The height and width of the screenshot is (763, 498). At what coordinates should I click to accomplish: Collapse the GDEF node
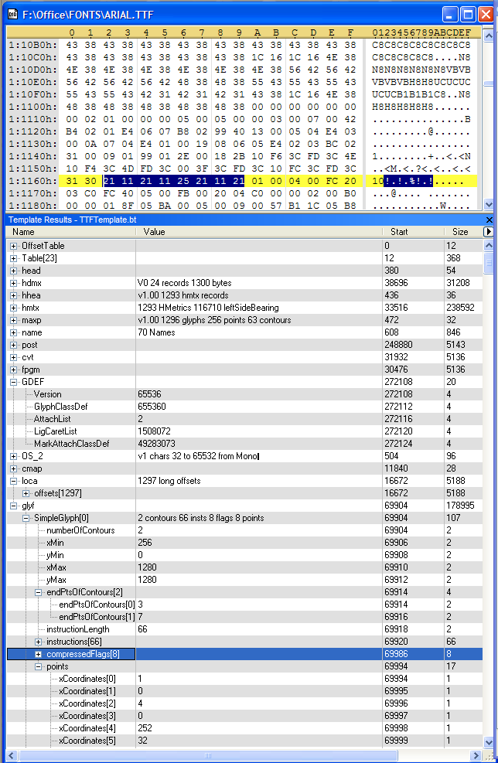coord(14,382)
